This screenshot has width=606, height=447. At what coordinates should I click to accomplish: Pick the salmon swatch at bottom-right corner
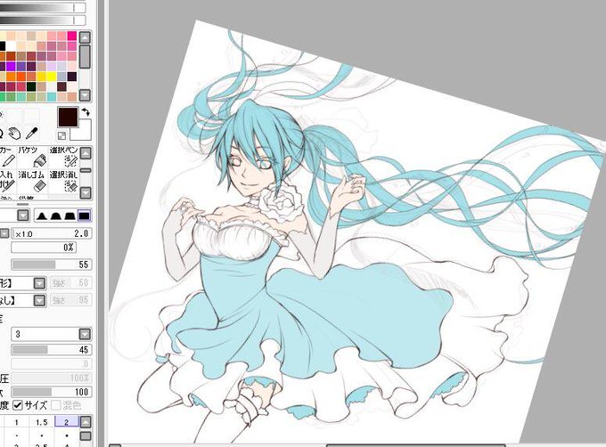(72, 96)
